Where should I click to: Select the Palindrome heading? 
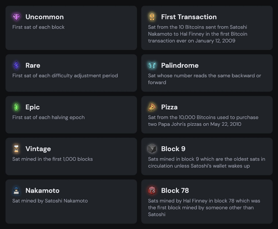coord(180,65)
